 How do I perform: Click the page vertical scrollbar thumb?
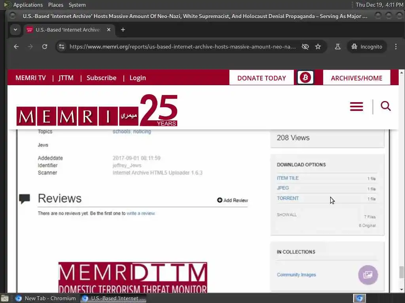pyautogui.click(x=401, y=272)
